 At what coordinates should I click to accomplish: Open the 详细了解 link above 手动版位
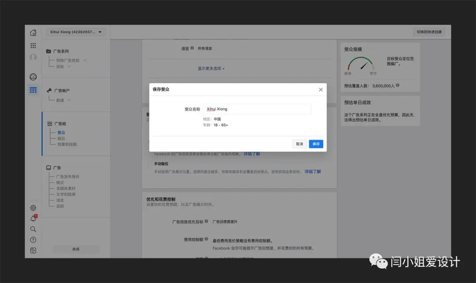252,154
